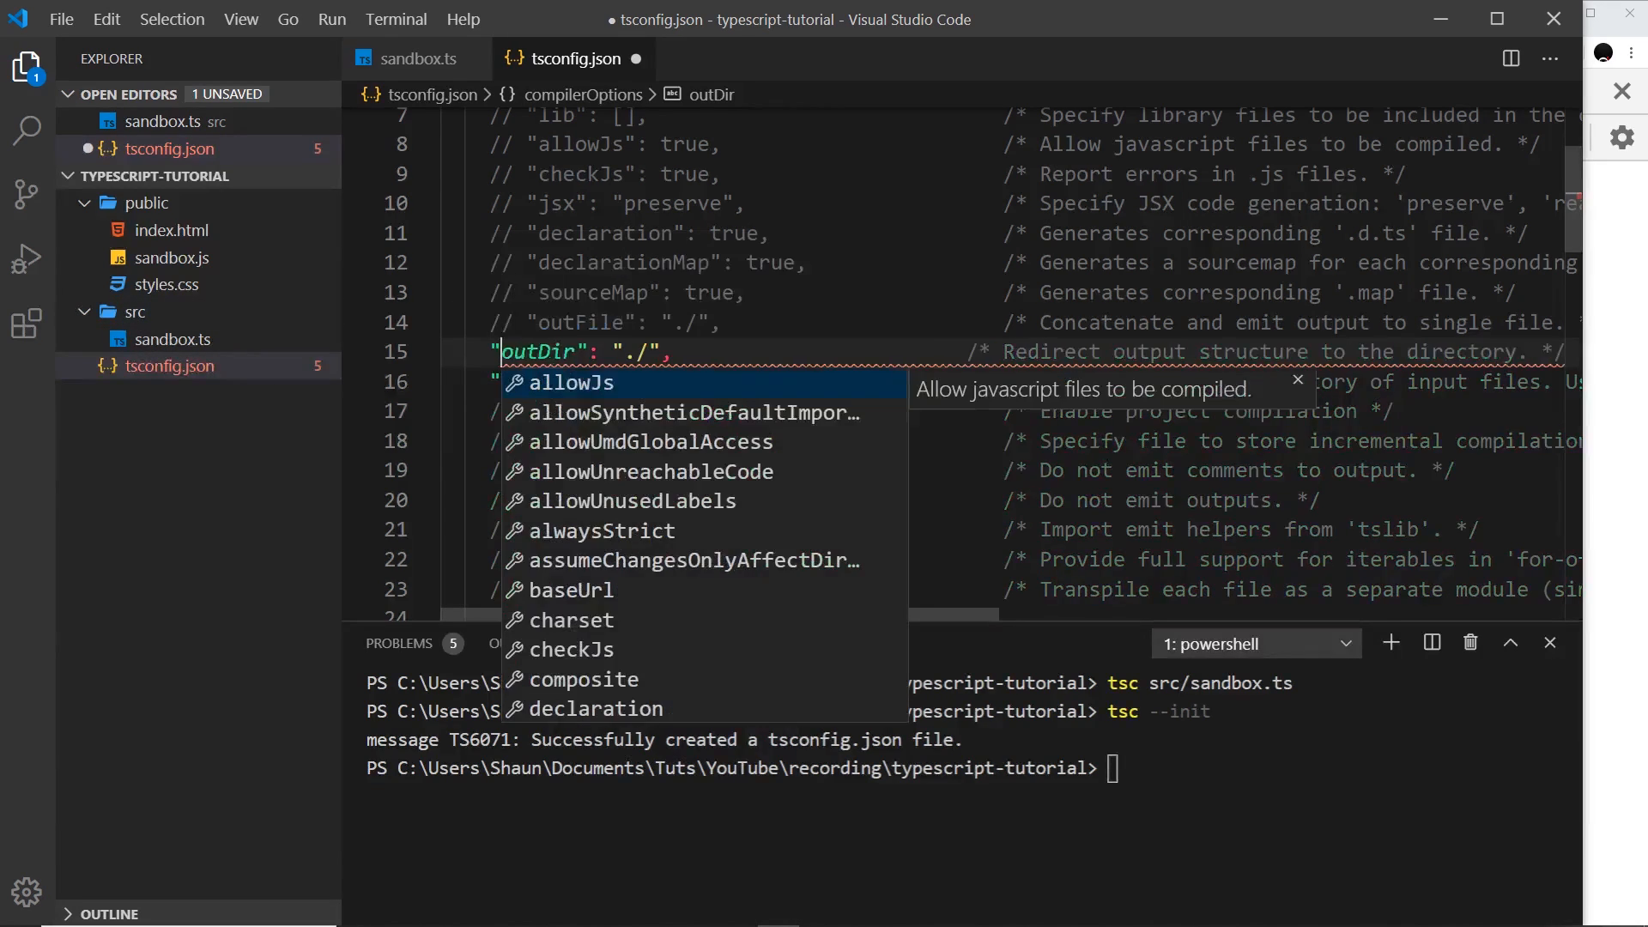Switch to the sandbox.ts editor tab
Screen dimensions: 1648x927
pyautogui.click(x=418, y=58)
